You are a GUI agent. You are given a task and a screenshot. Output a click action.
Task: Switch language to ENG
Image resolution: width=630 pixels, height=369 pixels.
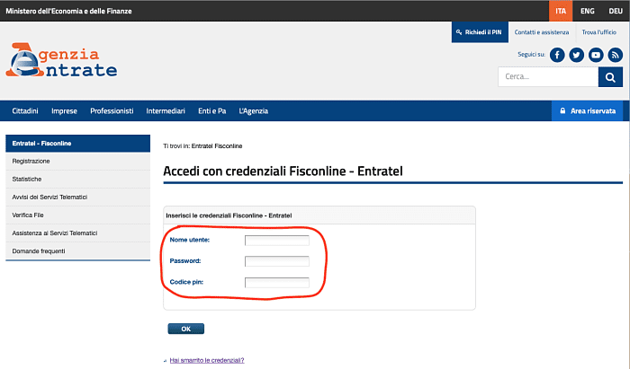(587, 11)
